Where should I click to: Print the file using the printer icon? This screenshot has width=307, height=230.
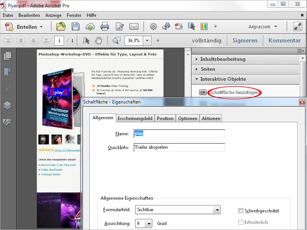(104, 26)
